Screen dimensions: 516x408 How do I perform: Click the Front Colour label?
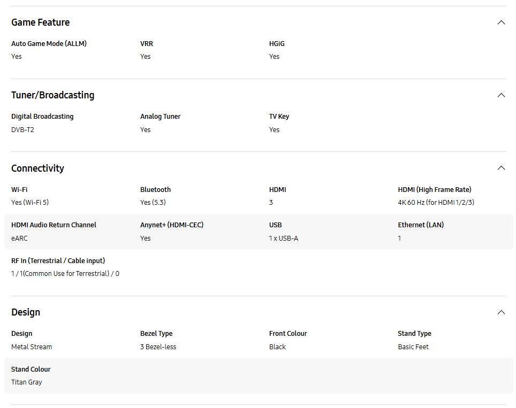coord(288,333)
